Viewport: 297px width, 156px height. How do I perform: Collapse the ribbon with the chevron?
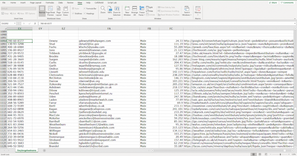[295, 19]
